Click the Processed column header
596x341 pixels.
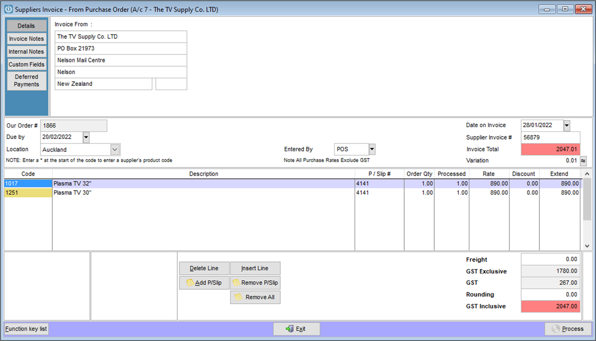pos(452,174)
